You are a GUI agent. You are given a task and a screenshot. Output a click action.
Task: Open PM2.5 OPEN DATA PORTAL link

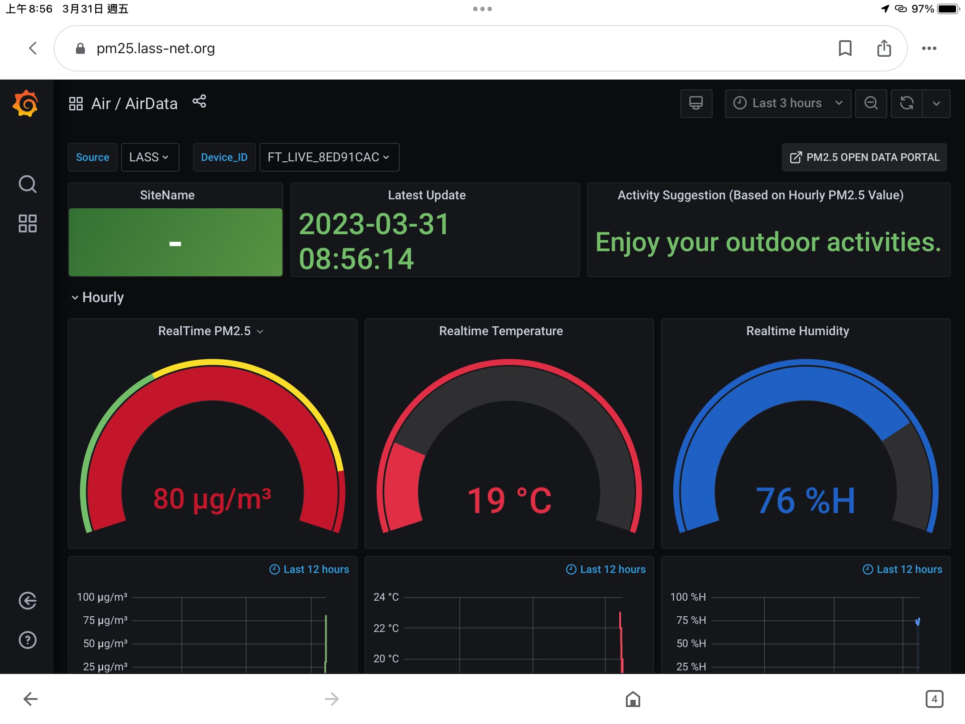point(864,157)
